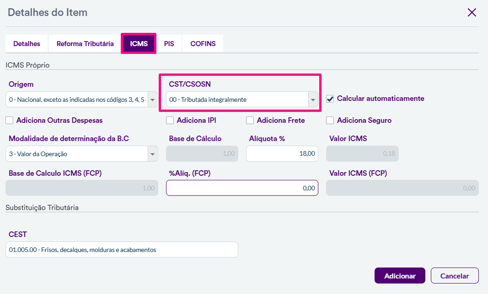Viewport: 488px width, 294px height.
Task: Enable Adiciona Outras Despesas checkbox
Action: click(9, 121)
